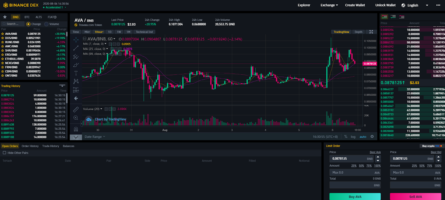Set buy amount to 50%
Image resolution: width=445 pixels, height=200 pixels.
pyautogui.click(x=361, y=166)
